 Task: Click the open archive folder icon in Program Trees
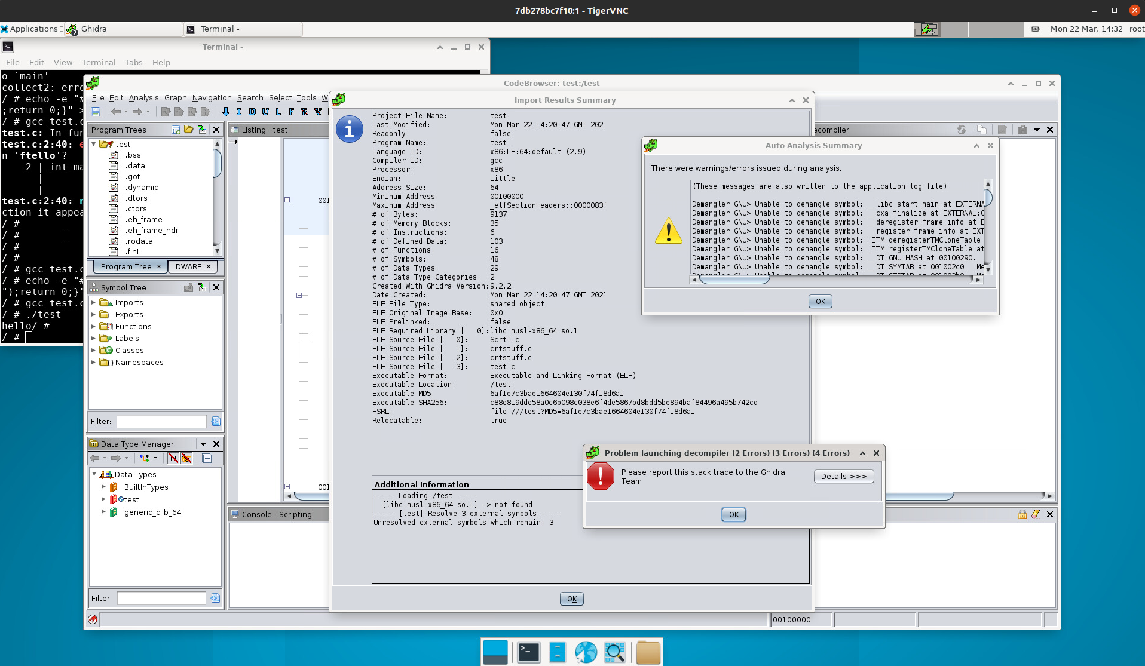coord(189,130)
